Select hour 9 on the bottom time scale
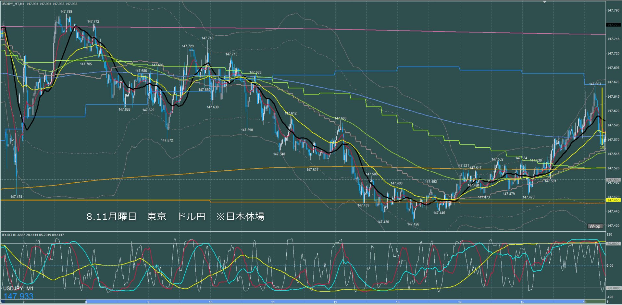The image size is (622, 305). [148, 302]
